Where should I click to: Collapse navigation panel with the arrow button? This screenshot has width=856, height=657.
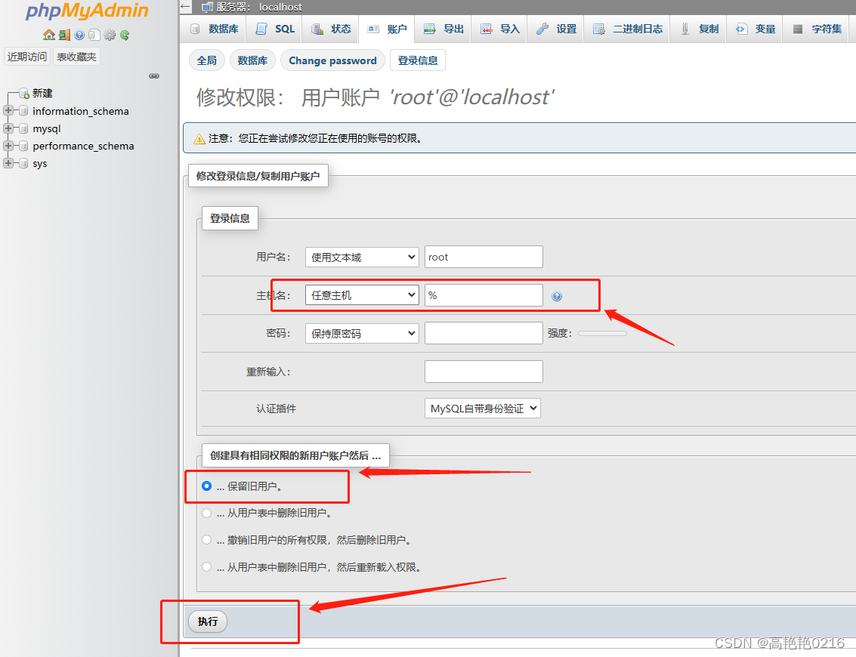(x=186, y=7)
